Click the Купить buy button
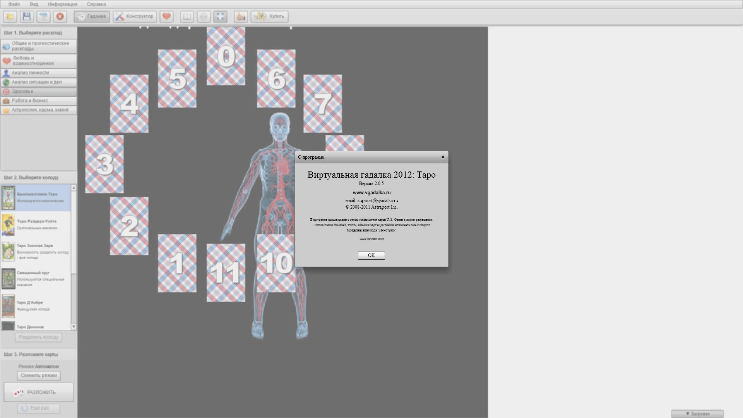The height and width of the screenshot is (418, 743). tap(269, 16)
